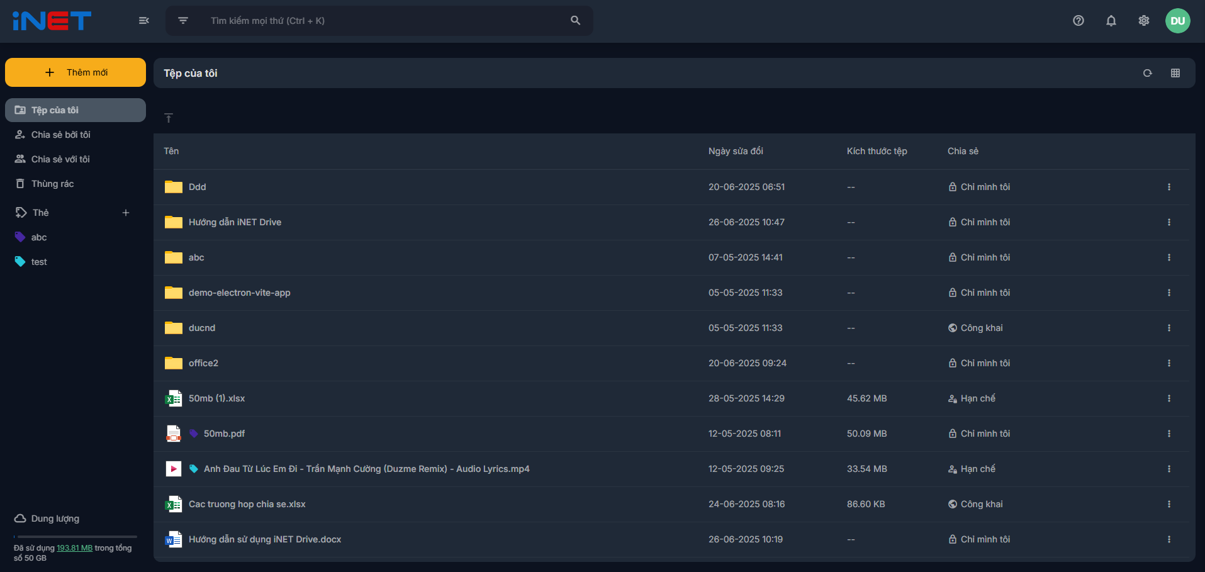Screen dimensions: 1205x572
Task: Open Thùng rác trash section
Action: click(76, 184)
